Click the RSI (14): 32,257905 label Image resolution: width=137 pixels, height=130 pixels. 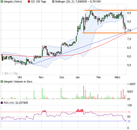16,103
